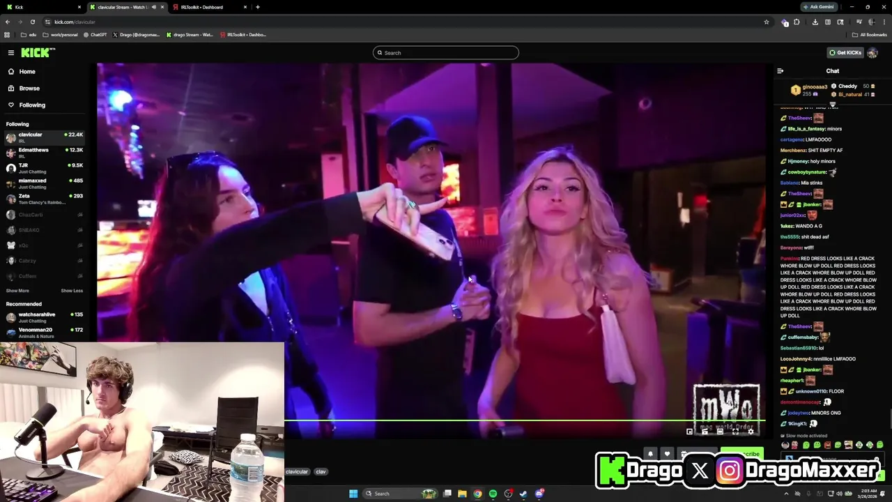Reload the page with refresh icon
The image size is (892, 502).
33,22
